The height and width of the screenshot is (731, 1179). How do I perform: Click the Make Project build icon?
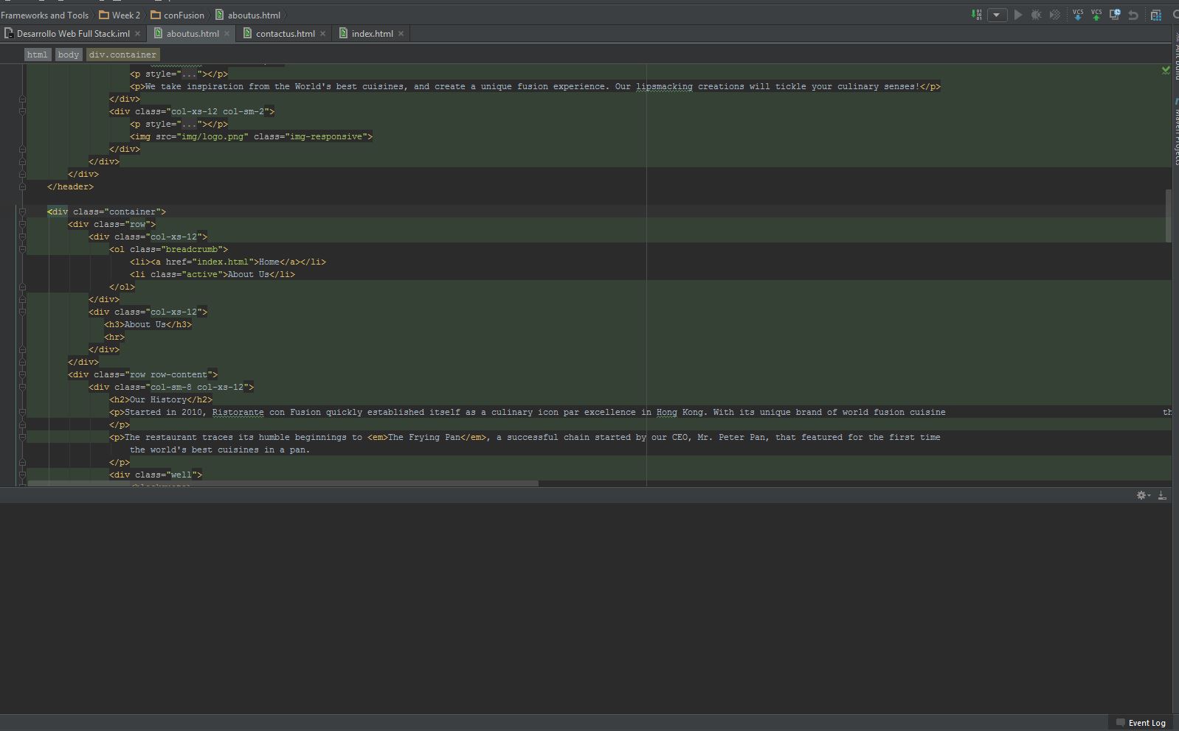977,15
